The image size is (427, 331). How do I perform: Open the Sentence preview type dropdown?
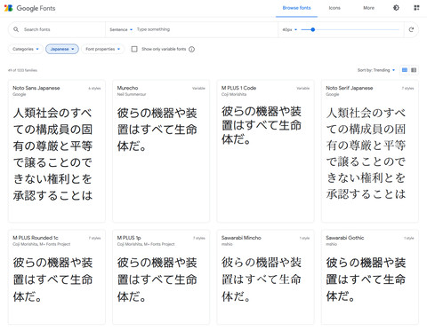point(121,29)
